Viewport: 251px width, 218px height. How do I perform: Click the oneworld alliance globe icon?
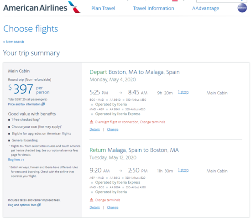click(x=242, y=8)
